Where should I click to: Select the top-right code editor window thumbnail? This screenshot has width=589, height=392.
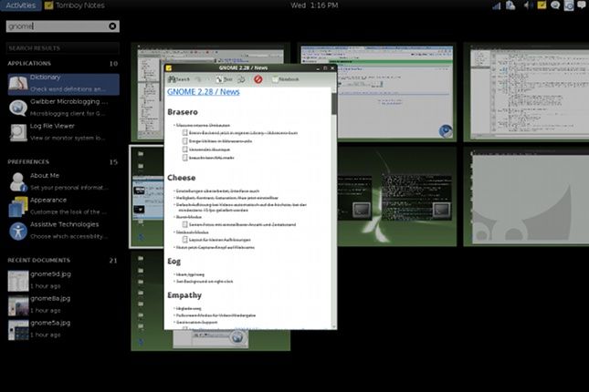coord(530,95)
